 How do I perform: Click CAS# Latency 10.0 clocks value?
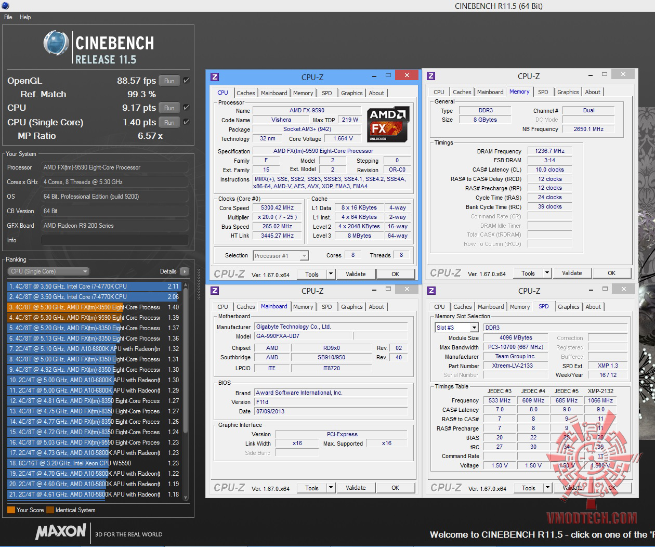pyautogui.click(x=549, y=170)
